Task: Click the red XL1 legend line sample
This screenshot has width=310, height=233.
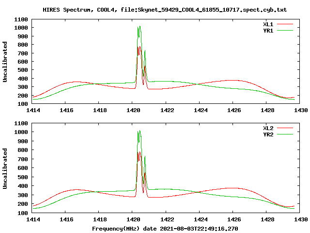Action: click(x=285, y=24)
